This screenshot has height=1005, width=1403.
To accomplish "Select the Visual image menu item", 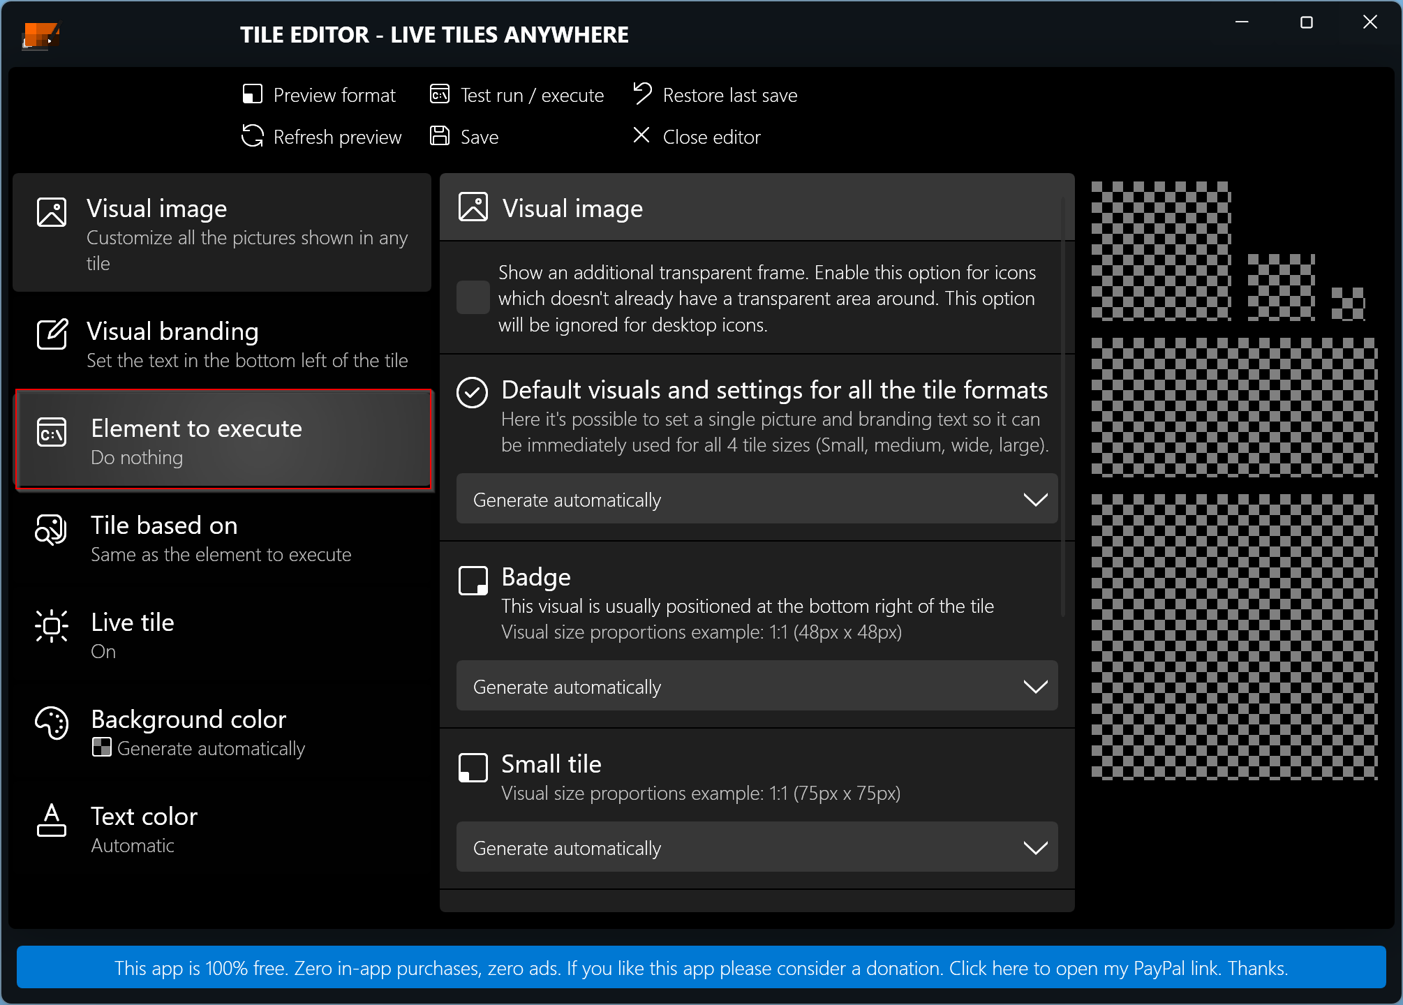I will [x=222, y=232].
